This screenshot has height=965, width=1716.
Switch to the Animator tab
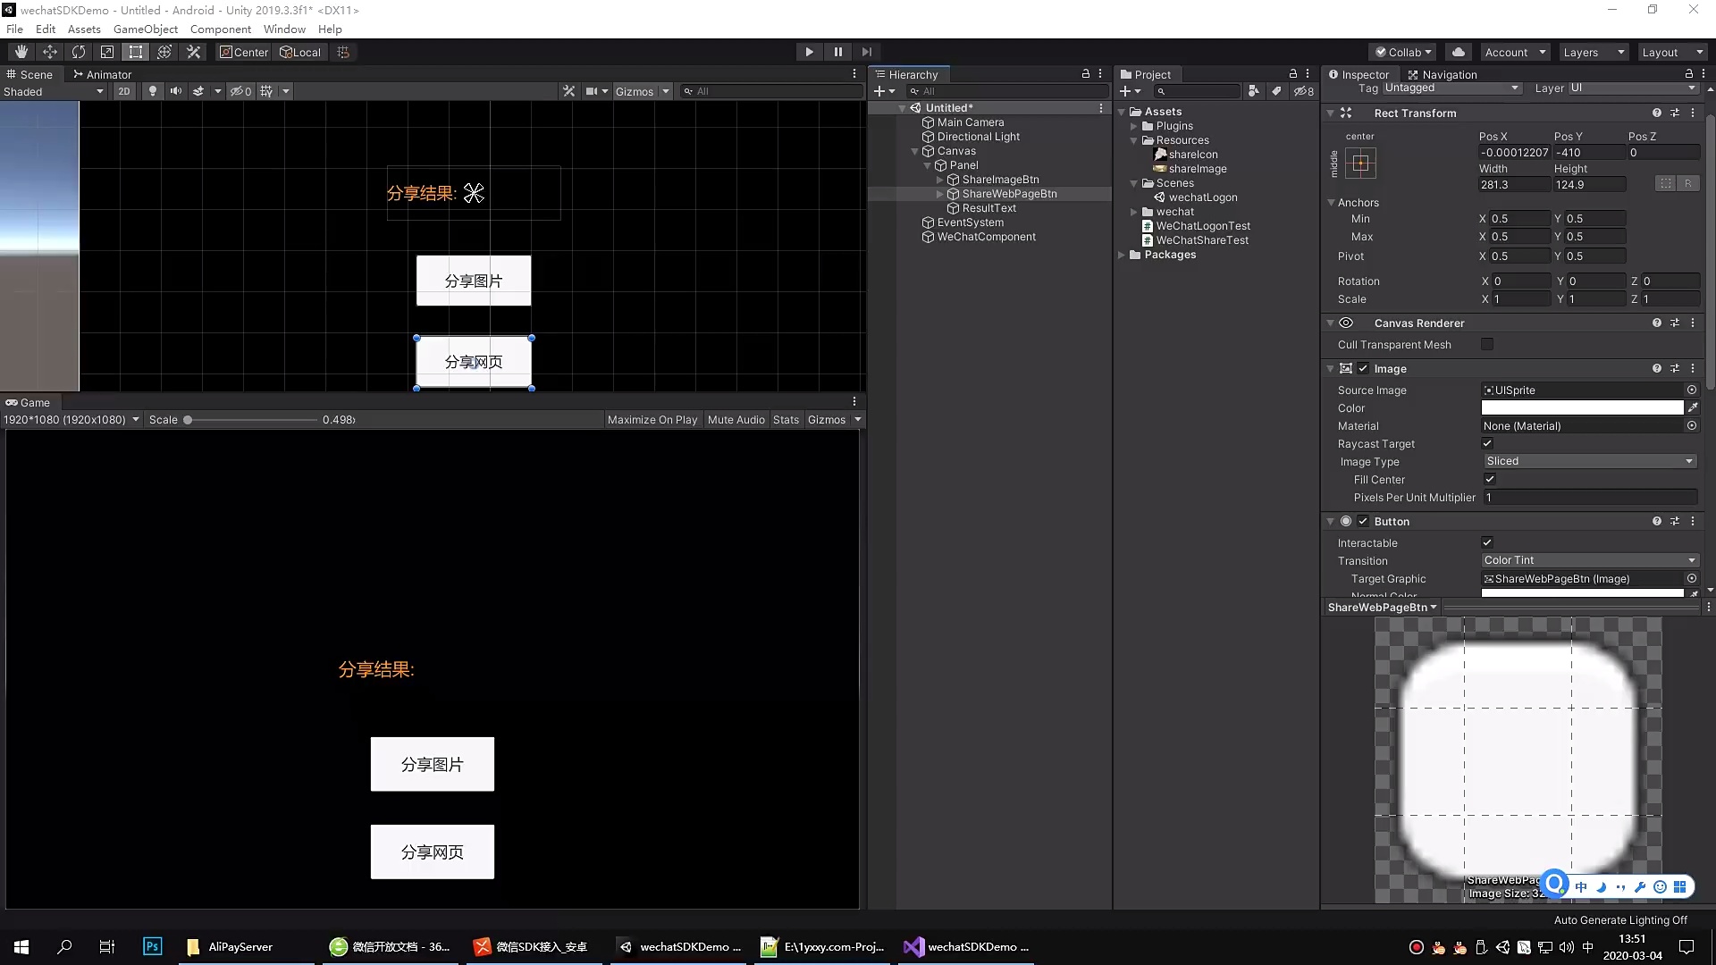pos(102,74)
